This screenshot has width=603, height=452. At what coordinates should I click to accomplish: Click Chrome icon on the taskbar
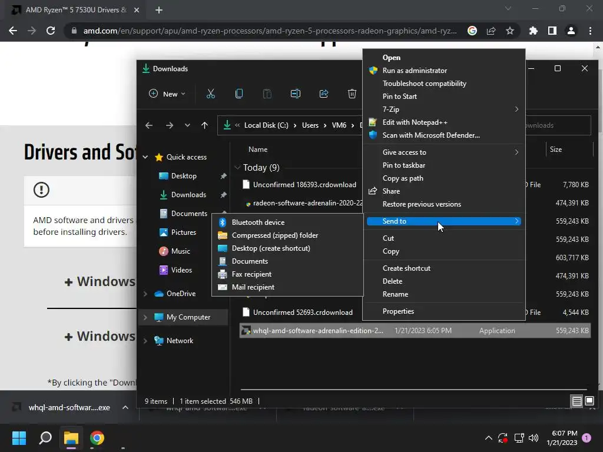click(x=97, y=438)
